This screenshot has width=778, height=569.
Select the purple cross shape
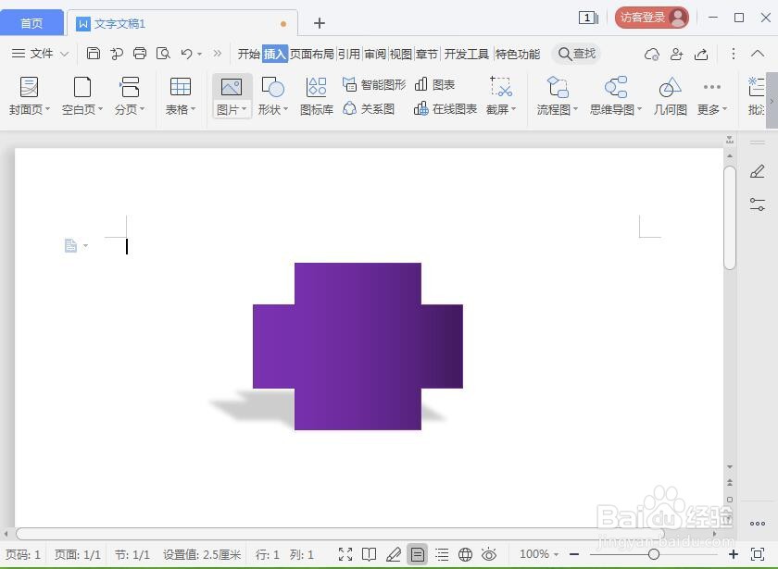click(x=358, y=346)
